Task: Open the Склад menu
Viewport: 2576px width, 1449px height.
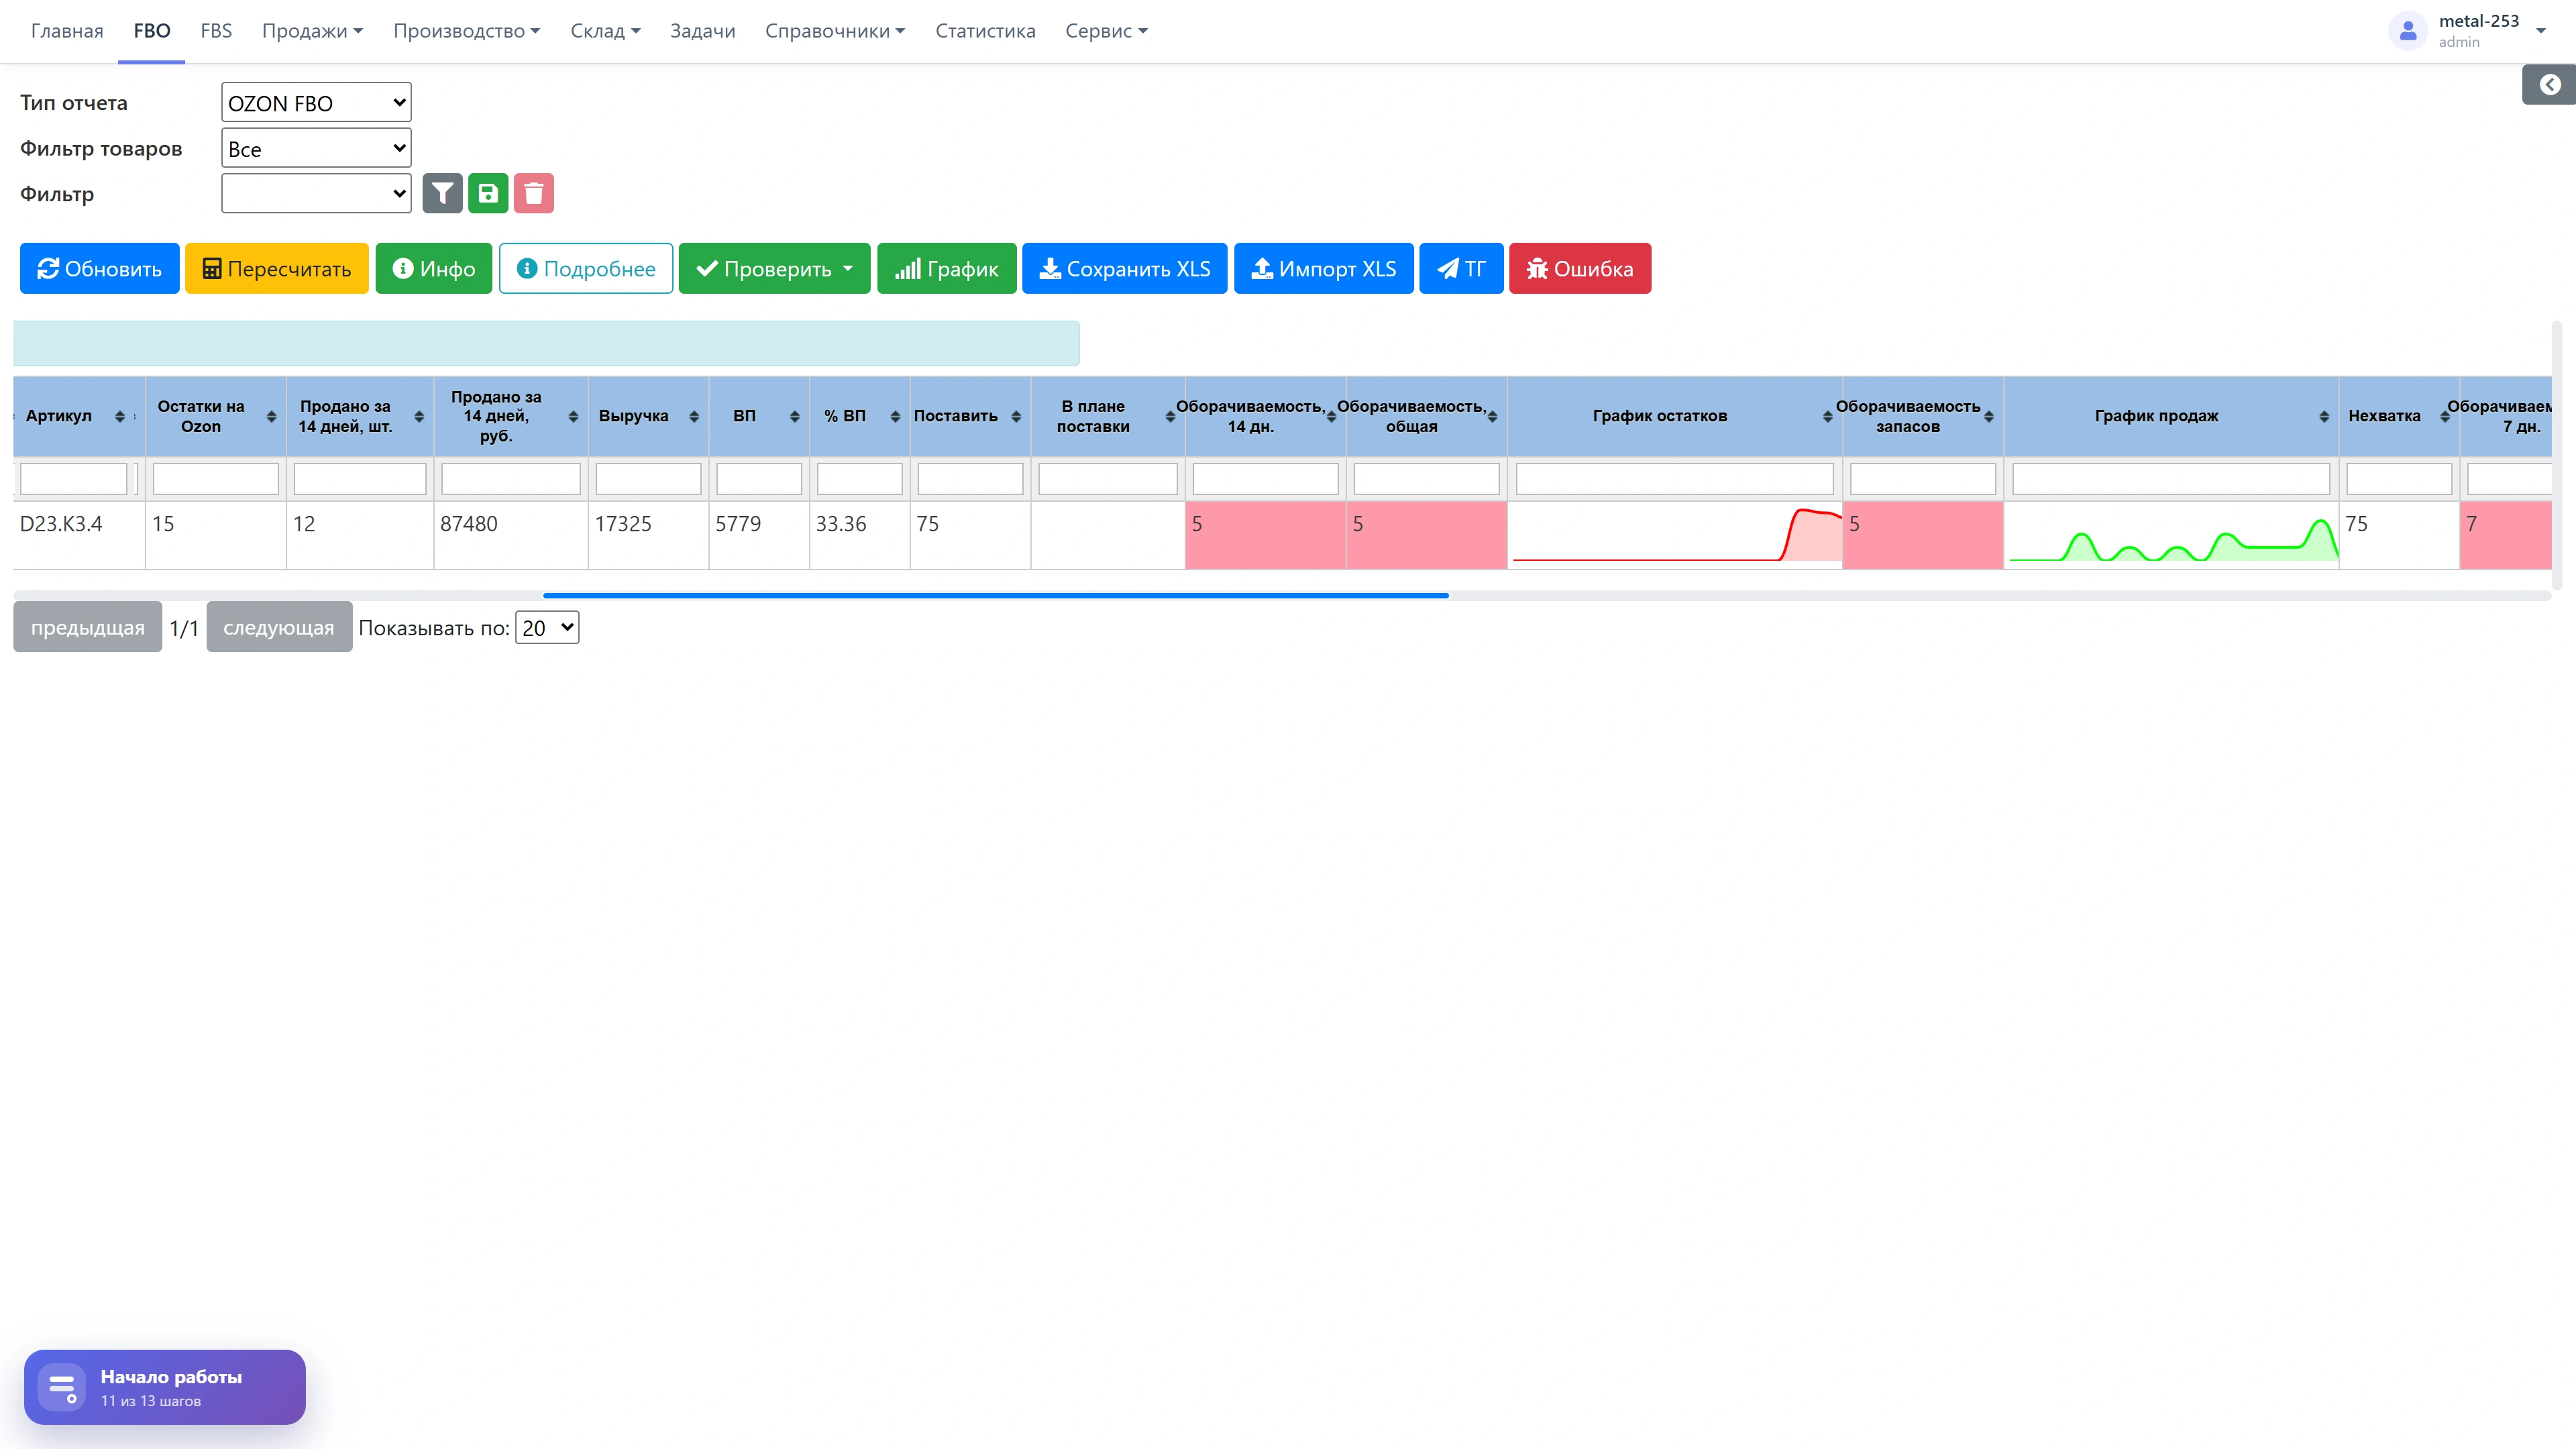Action: (x=605, y=31)
